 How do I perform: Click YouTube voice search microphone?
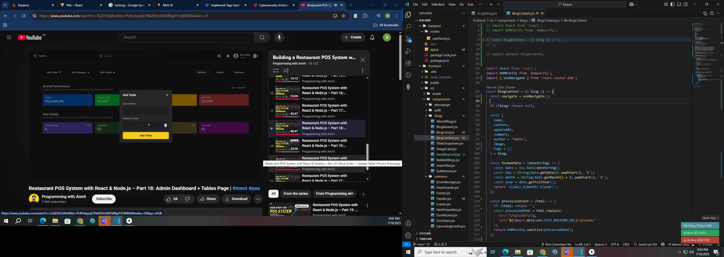[x=279, y=37]
